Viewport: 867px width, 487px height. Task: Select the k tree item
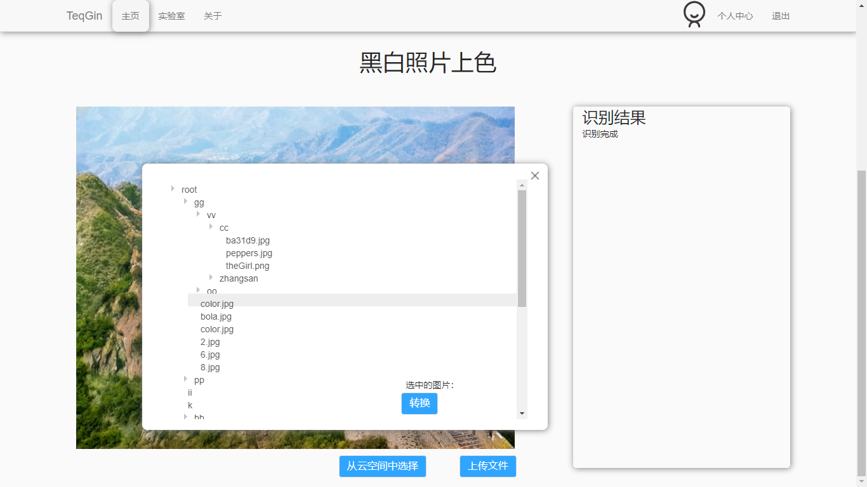pos(190,405)
